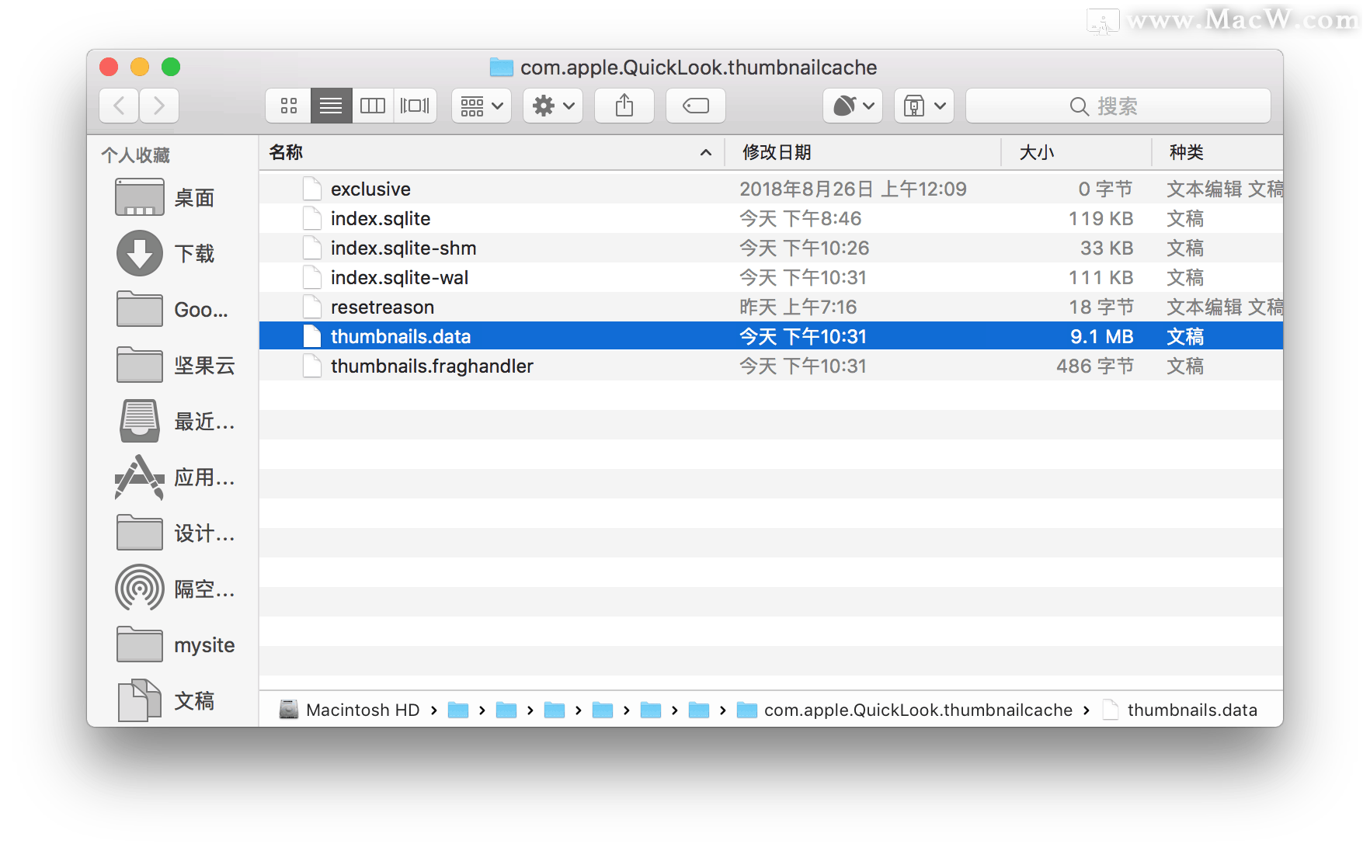The height and width of the screenshot is (851, 1370).
Task: Go forward with the right arrow button
Action: [x=159, y=106]
